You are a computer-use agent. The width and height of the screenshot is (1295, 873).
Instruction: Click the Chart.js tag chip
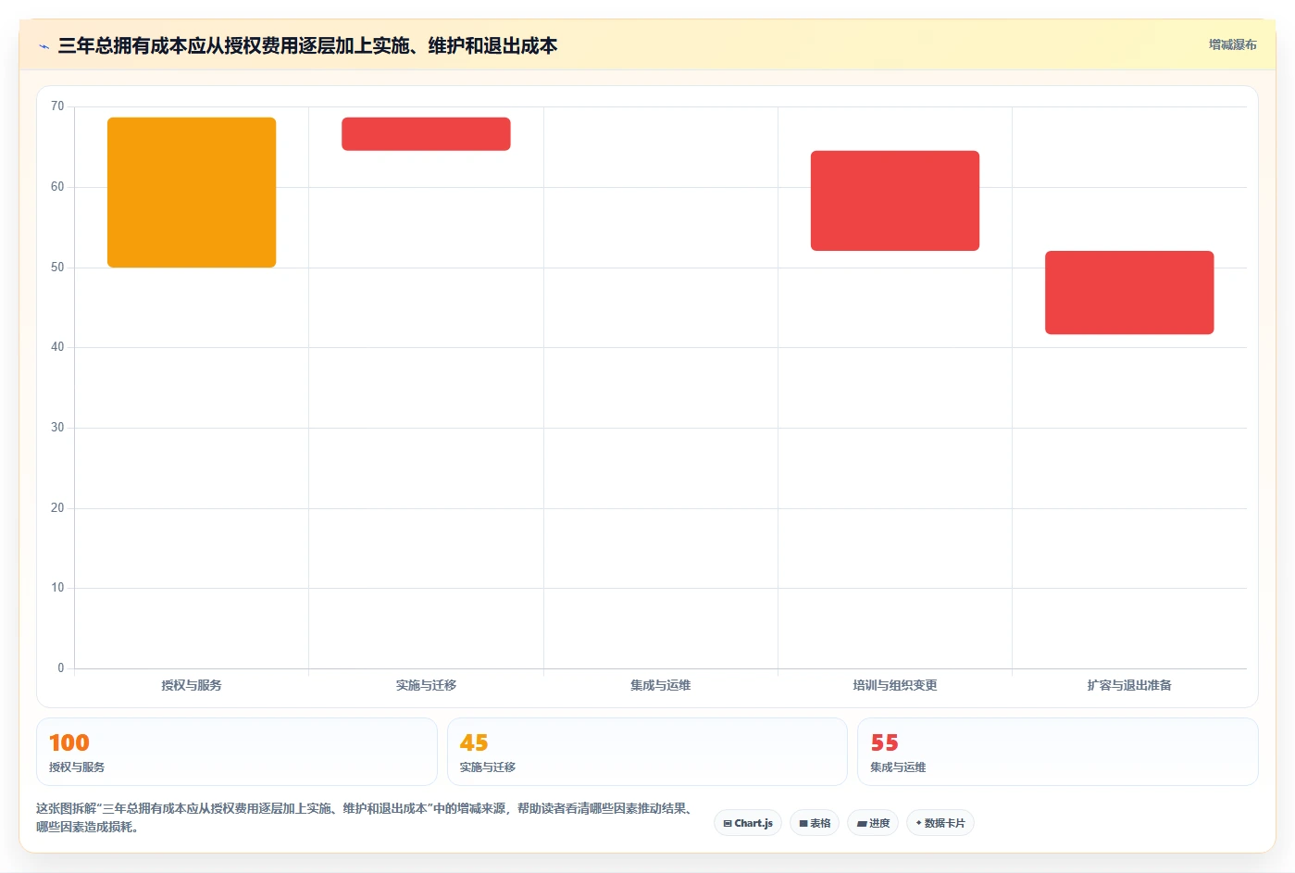748,823
